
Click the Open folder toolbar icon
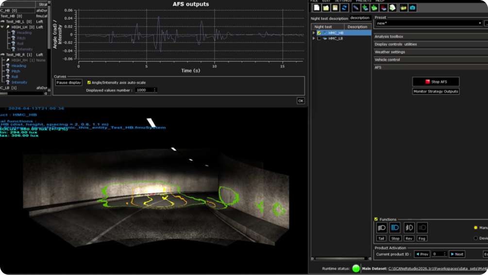point(326,8)
